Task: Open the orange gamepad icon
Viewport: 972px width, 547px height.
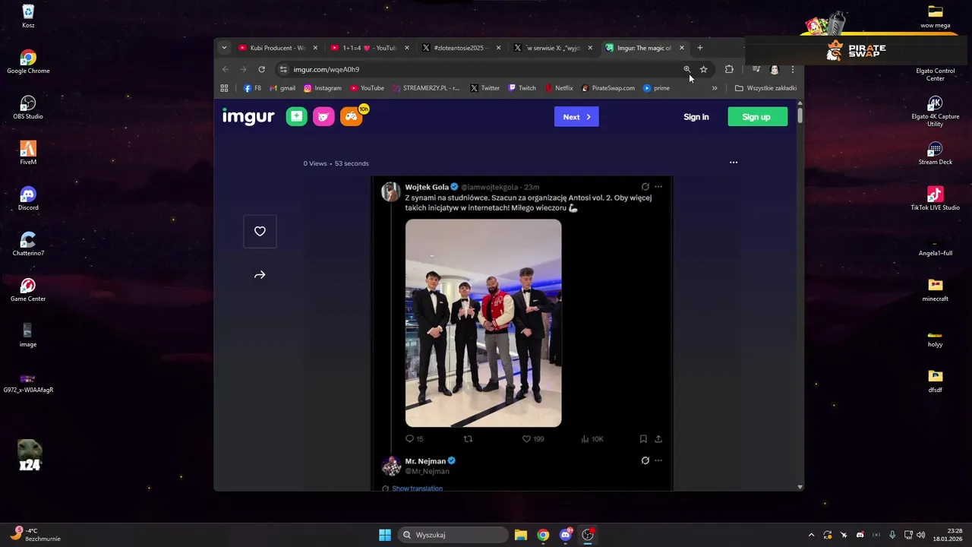Action: click(x=351, y=116)
